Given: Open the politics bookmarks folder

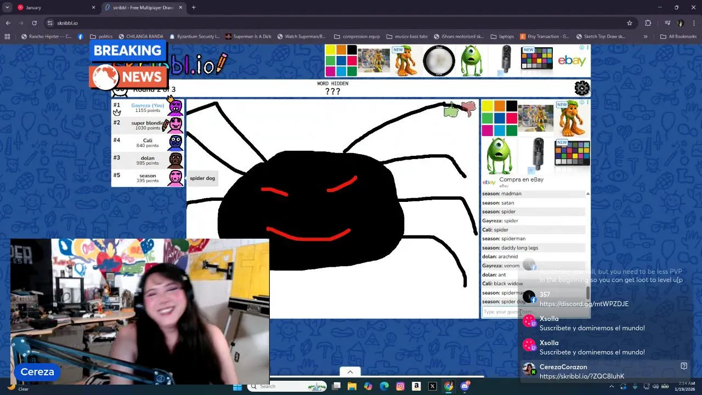Looking at the screenshot, I should coord(101,37).
